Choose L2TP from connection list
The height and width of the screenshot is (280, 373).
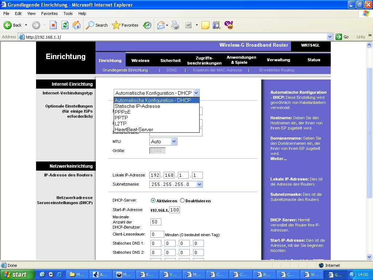pyautogui.click(x=157, y=124)
